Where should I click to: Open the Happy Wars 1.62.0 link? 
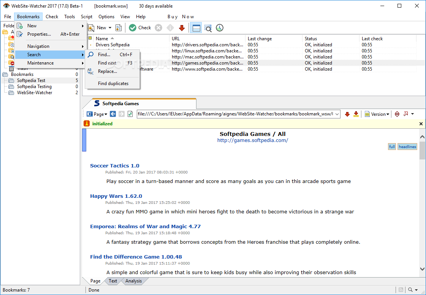pyautogui.click(x=116, y=196)
